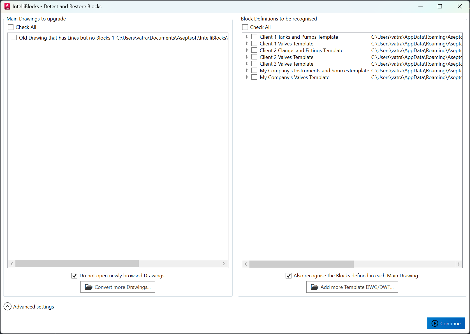Check All under Block Definitions to be recognised

pyautogui.click(x=245, y=27)
